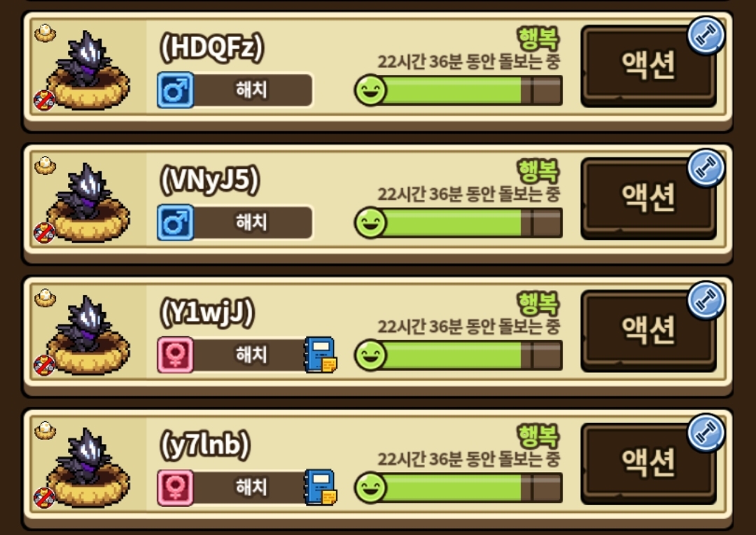
Task: Click the 액션 button for Y1wjJ
Action: coord(648,331)
